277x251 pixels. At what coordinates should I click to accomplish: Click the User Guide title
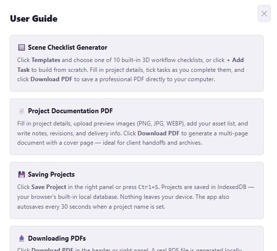click(x=34, y=19)
